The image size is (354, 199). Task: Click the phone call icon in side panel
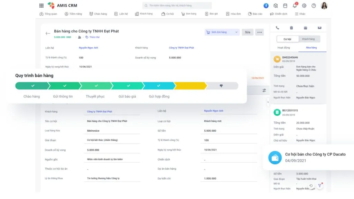tap(278, 28)
